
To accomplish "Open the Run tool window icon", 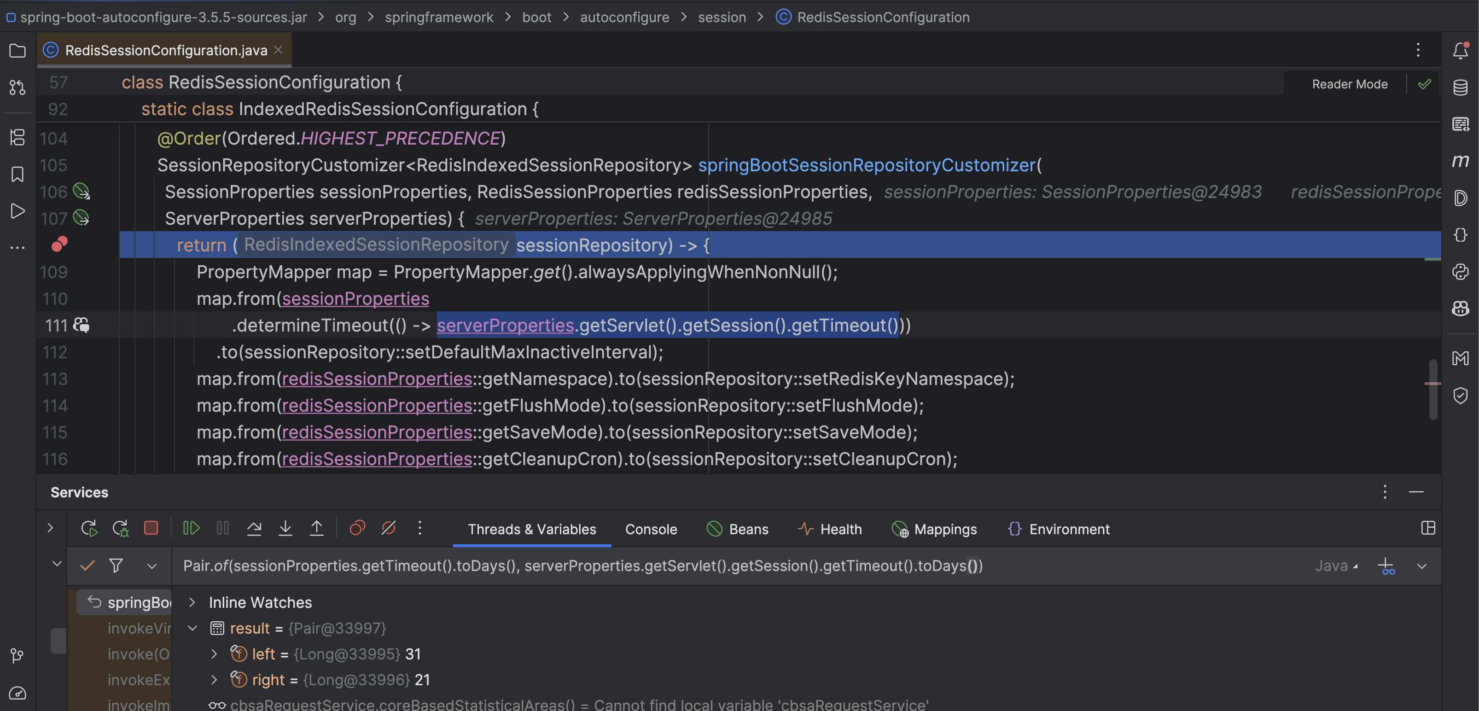I will pos(17,211).
